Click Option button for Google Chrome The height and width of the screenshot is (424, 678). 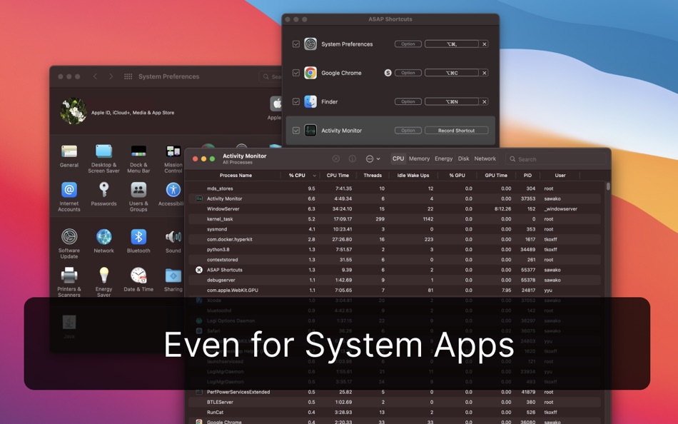tap(408, 73)
